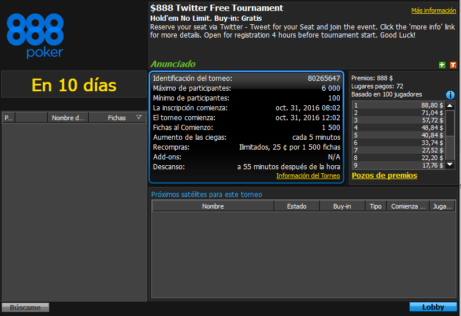Click the En 10 días countdown
This screenshot has height=316, width=461.
[74, 85]
